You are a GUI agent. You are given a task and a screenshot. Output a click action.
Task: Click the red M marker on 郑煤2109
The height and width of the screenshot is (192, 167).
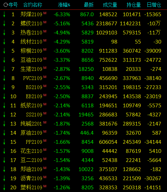pos(45,13)
